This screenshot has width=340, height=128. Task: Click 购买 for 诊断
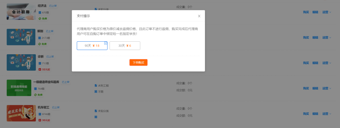(306, 63)
